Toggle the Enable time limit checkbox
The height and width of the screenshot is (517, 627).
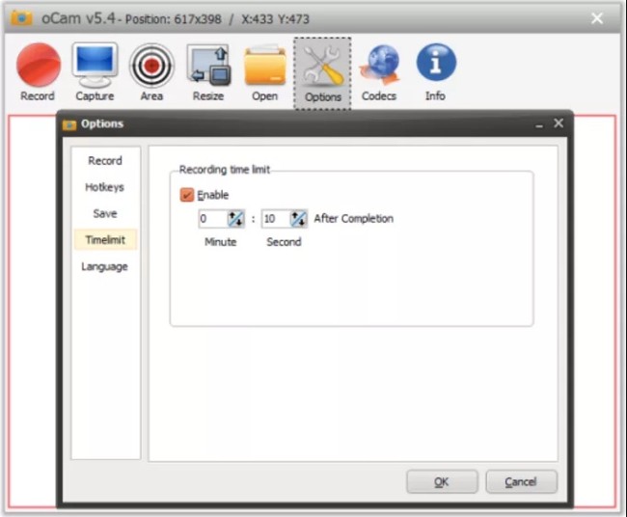point(187,195)
